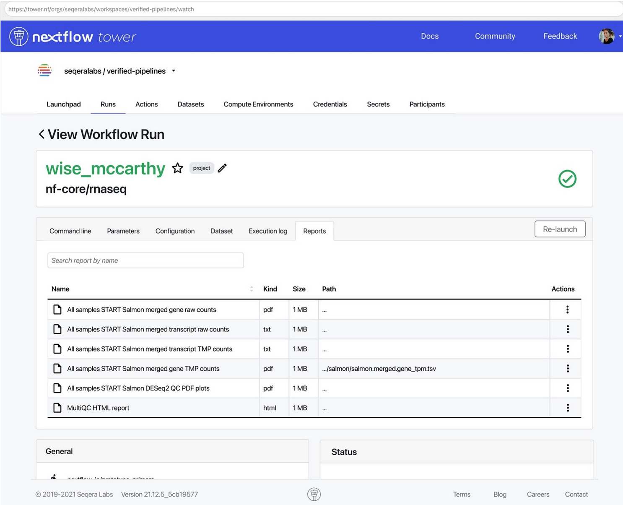
Task: Click the wise_mccarthy run name
Action: 105,168
